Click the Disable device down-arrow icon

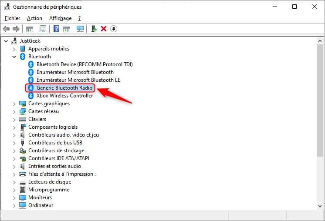[x=114, y=29]
